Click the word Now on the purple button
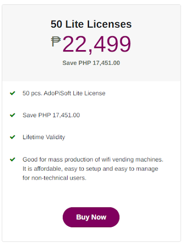 99,217
